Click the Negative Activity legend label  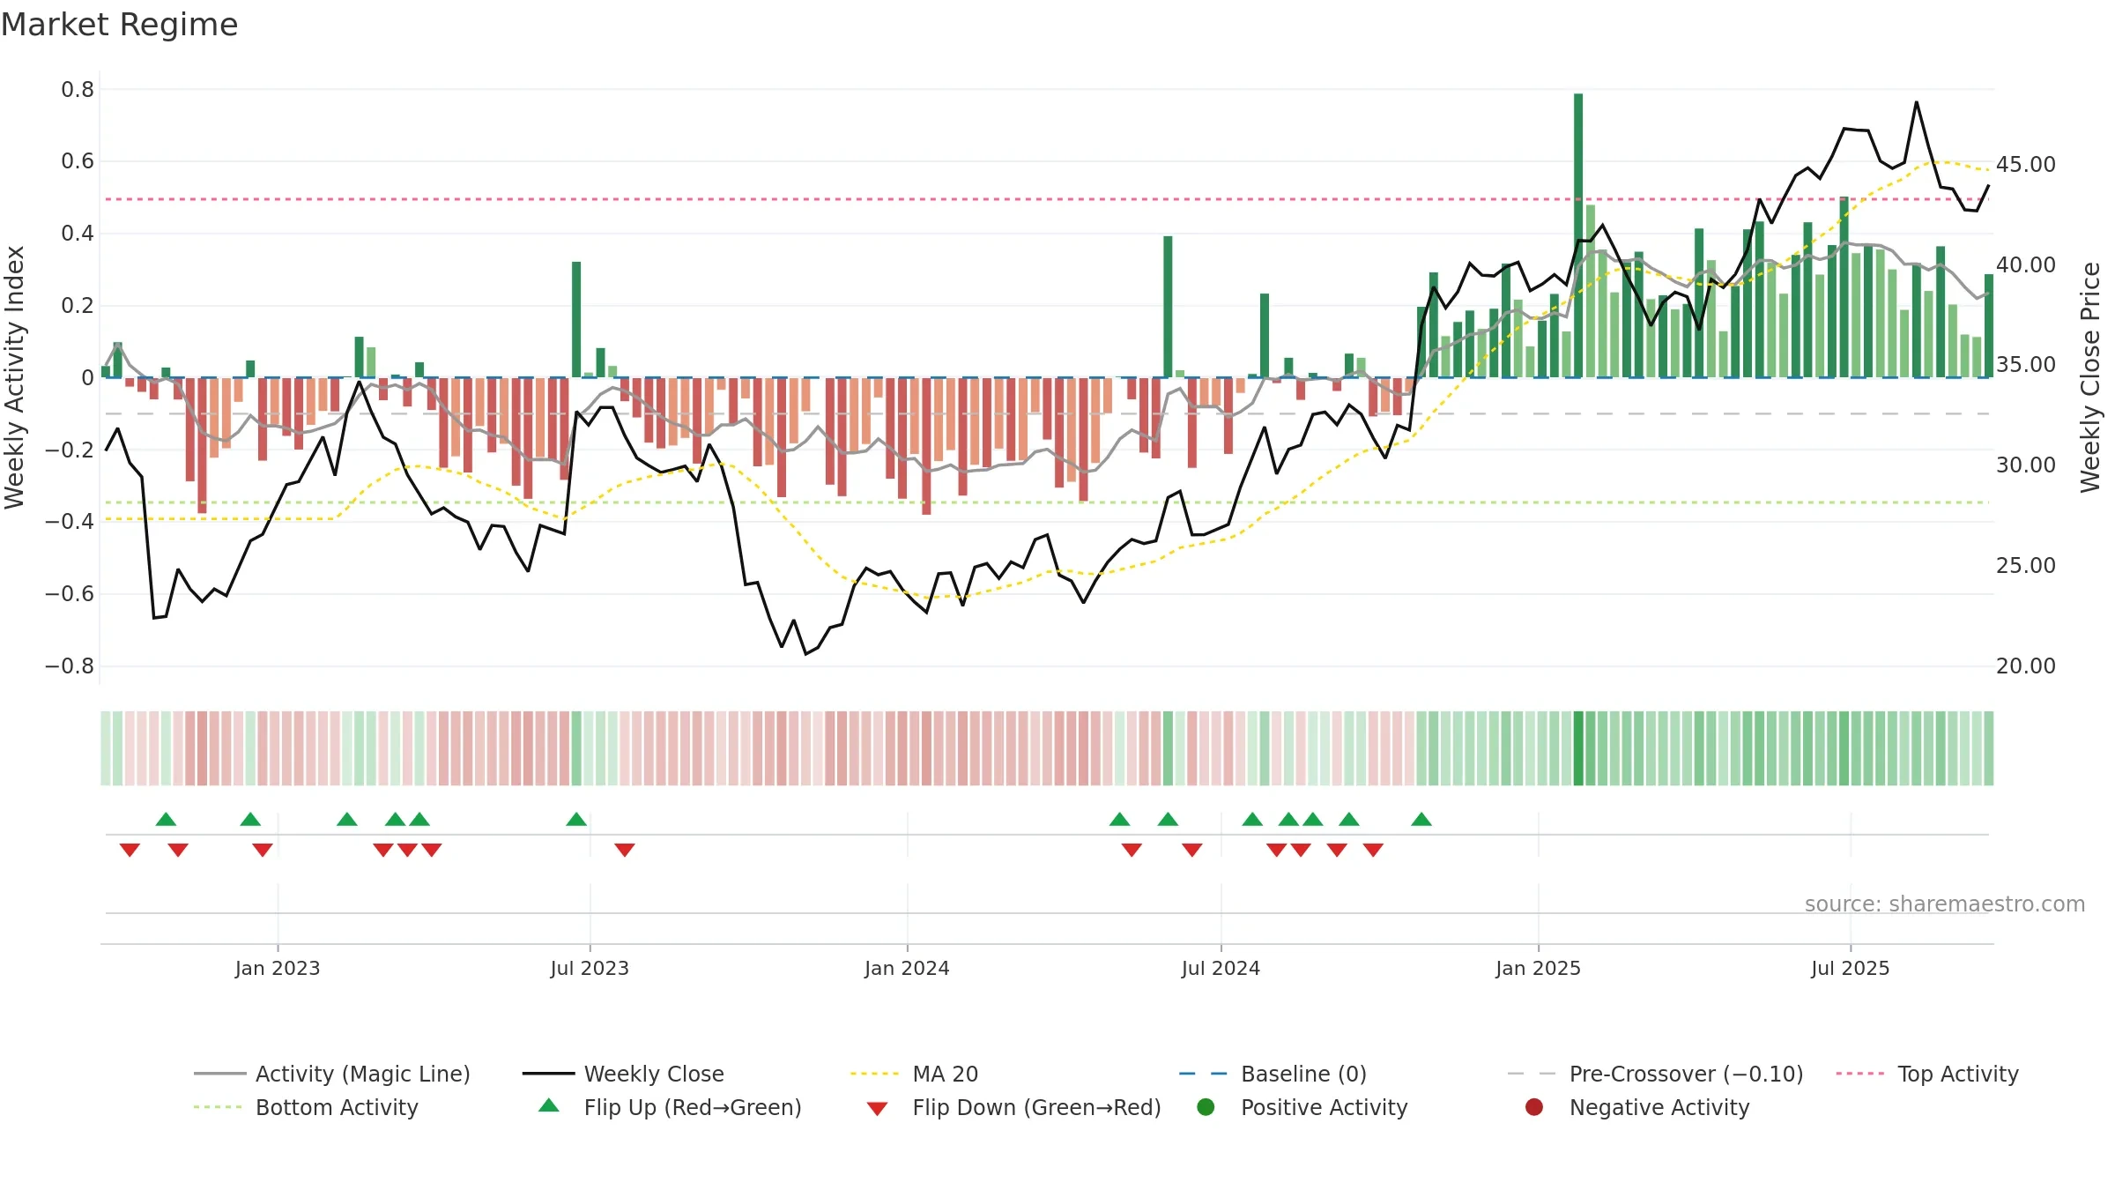coord(1659,1107)
